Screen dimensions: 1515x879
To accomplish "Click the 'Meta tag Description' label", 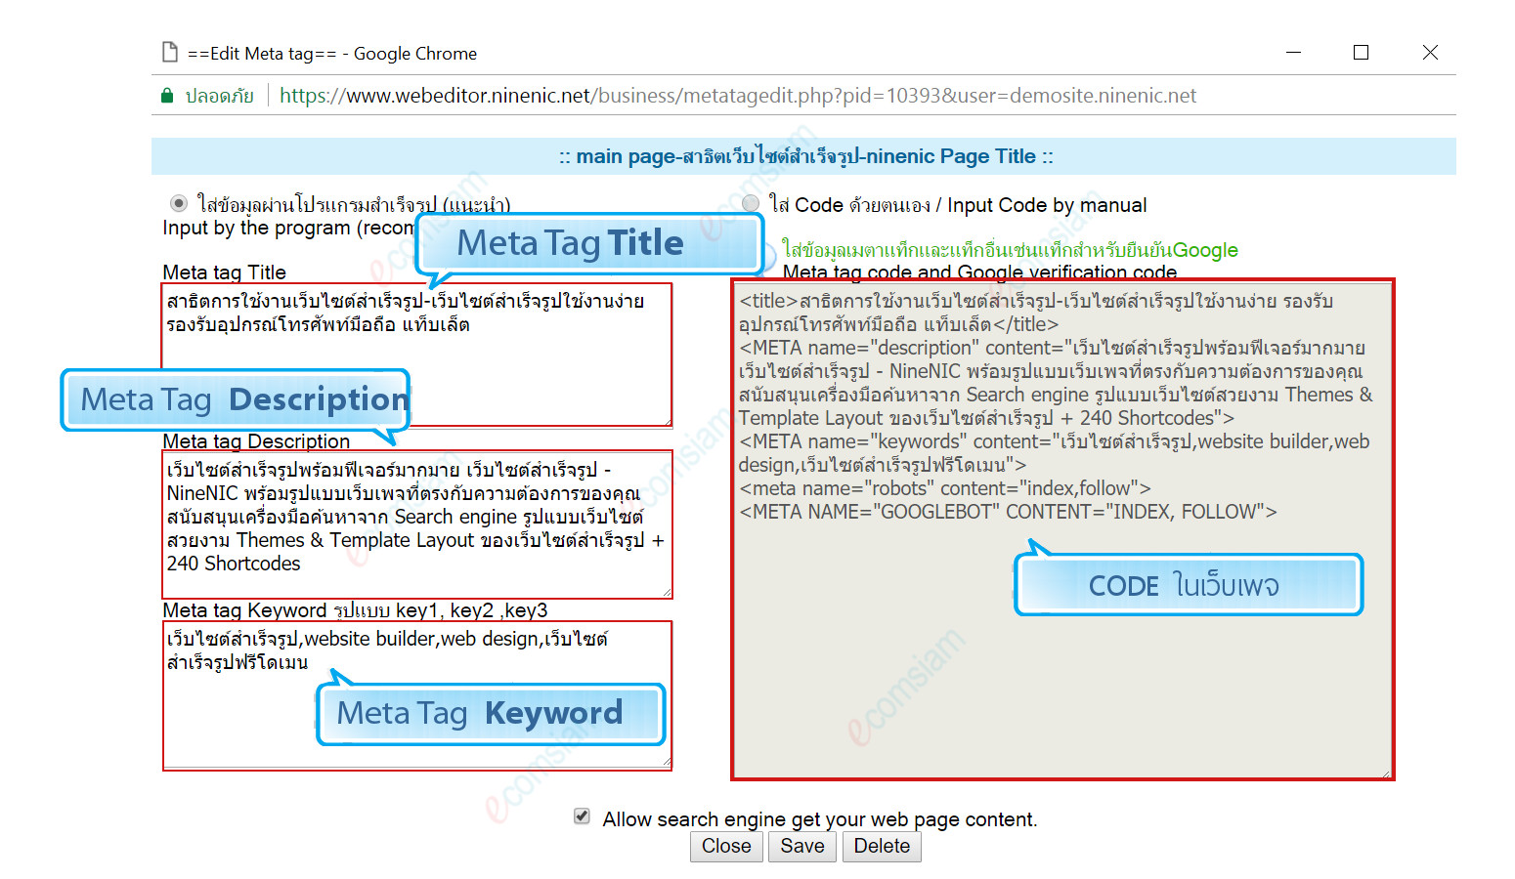I will [256, 441].
